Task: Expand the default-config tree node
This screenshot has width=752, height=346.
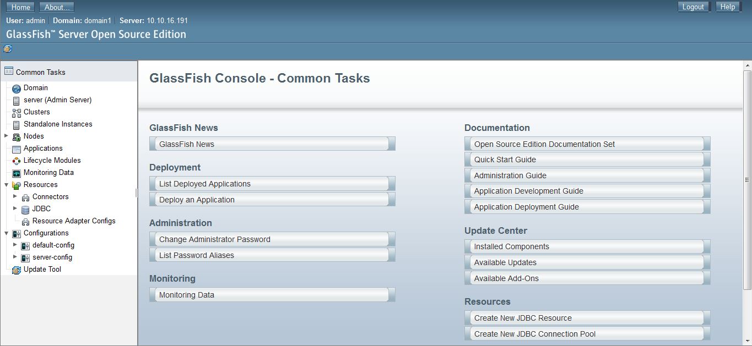Action: pos(15,244)
